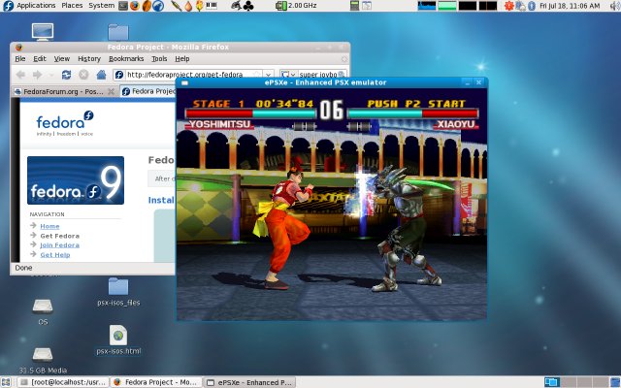Open the calculator launcher in top panel
This screenshot has width=621, height=388.
pyautogui.click(x=354, y=6)
